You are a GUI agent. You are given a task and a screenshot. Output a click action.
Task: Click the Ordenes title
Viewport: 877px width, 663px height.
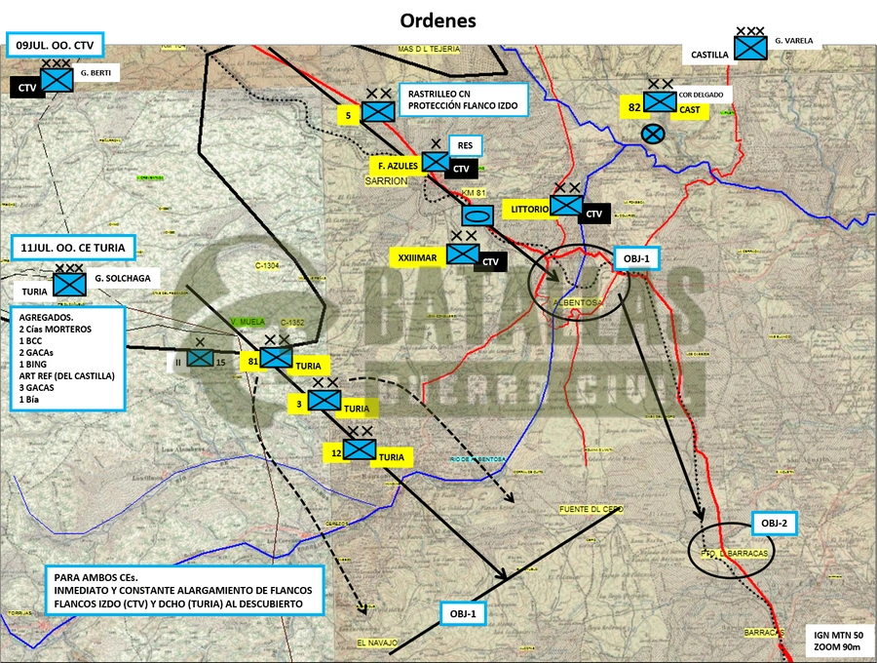tap(438, 20)
